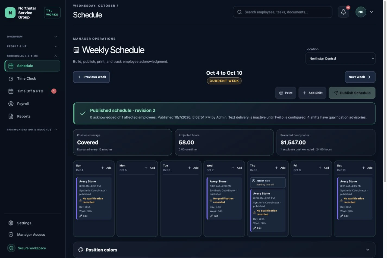Click the Position colors palette icon
This screenshot has width=387, height=258.
tap(81, 250)
